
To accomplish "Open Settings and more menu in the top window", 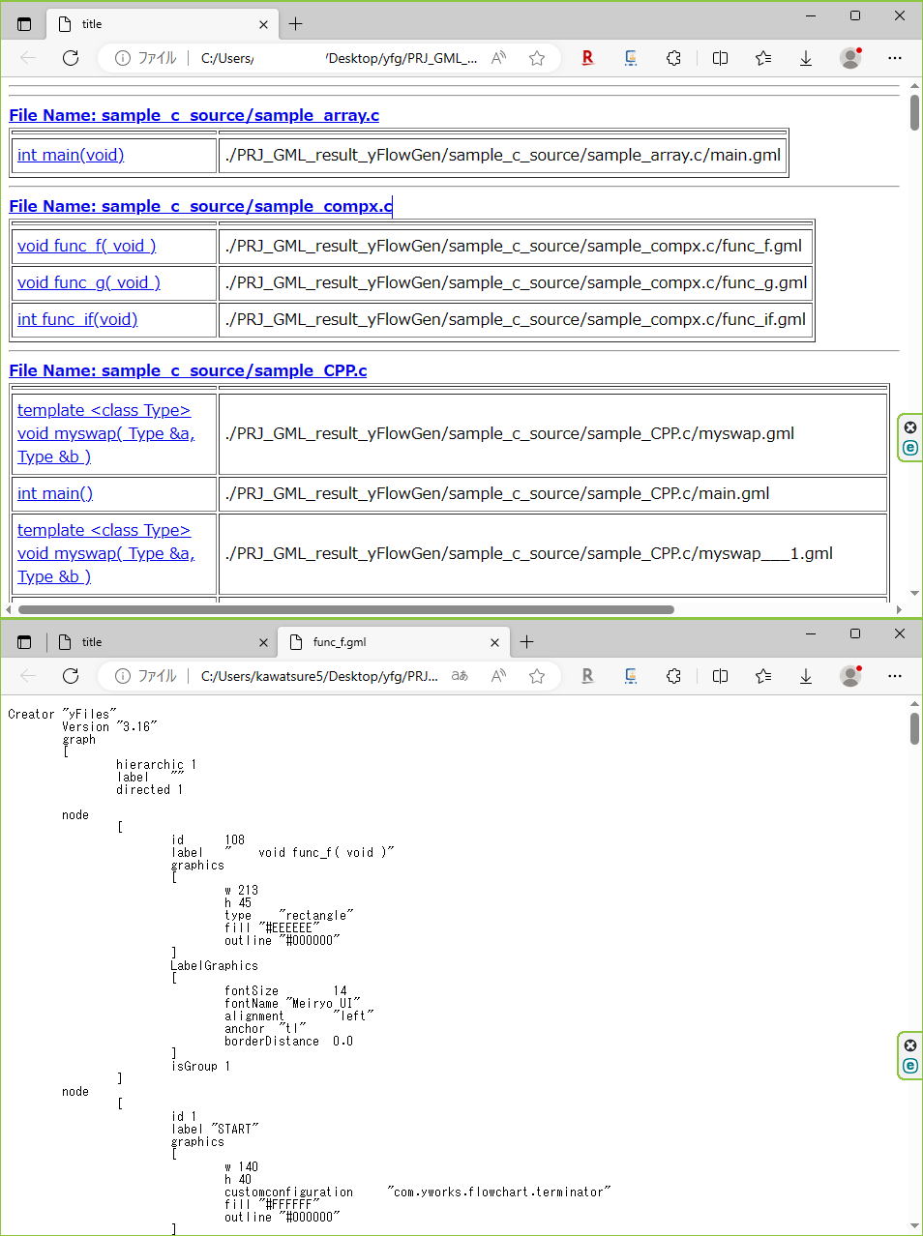I will tap(895, 58).
